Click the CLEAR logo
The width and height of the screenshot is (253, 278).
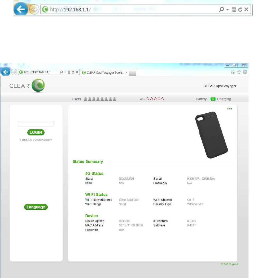point(27,86)
